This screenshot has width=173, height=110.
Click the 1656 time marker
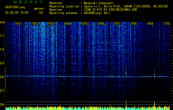pyautogui.click(x=101, y=24)
